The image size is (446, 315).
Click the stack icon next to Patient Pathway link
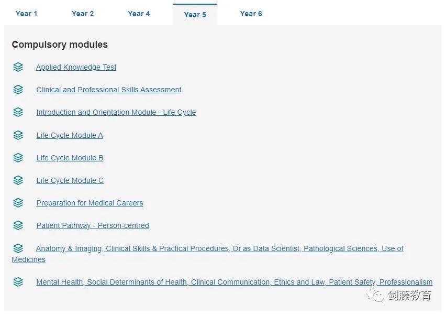[x=18, y=225]
